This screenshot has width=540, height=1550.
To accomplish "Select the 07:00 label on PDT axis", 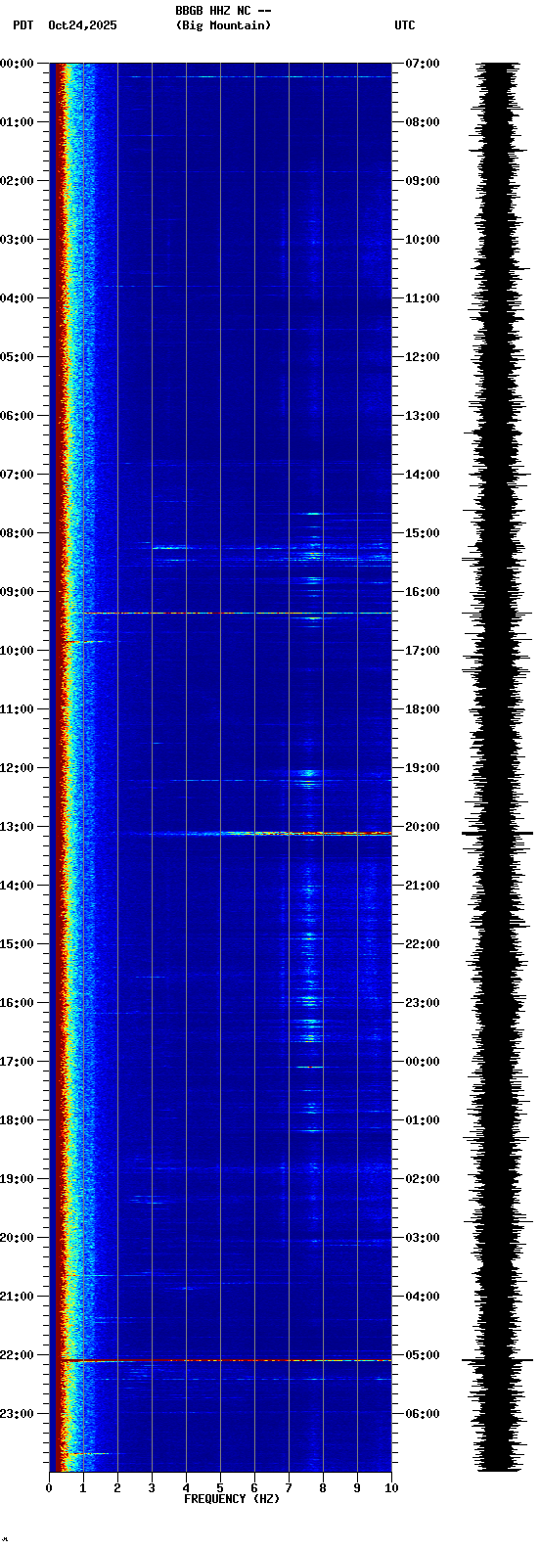I will point(17,475).
